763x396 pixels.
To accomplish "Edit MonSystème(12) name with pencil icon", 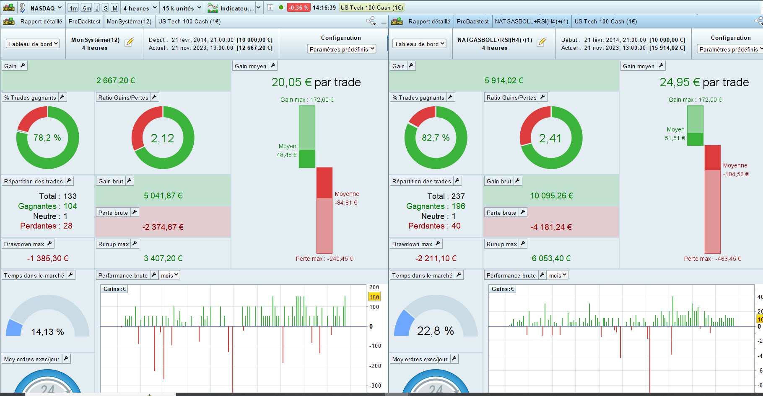I will 129,42.
